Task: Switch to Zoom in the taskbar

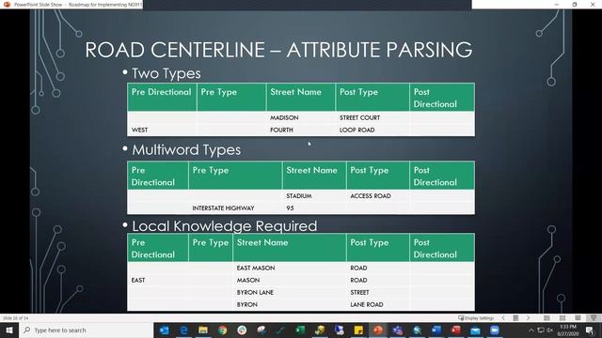Action: [x=495, y=330]
